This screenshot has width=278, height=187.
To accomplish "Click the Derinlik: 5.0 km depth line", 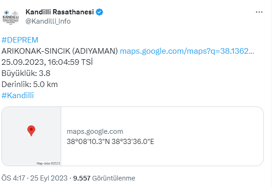I will pyautogui.click(x=30, y=84).
